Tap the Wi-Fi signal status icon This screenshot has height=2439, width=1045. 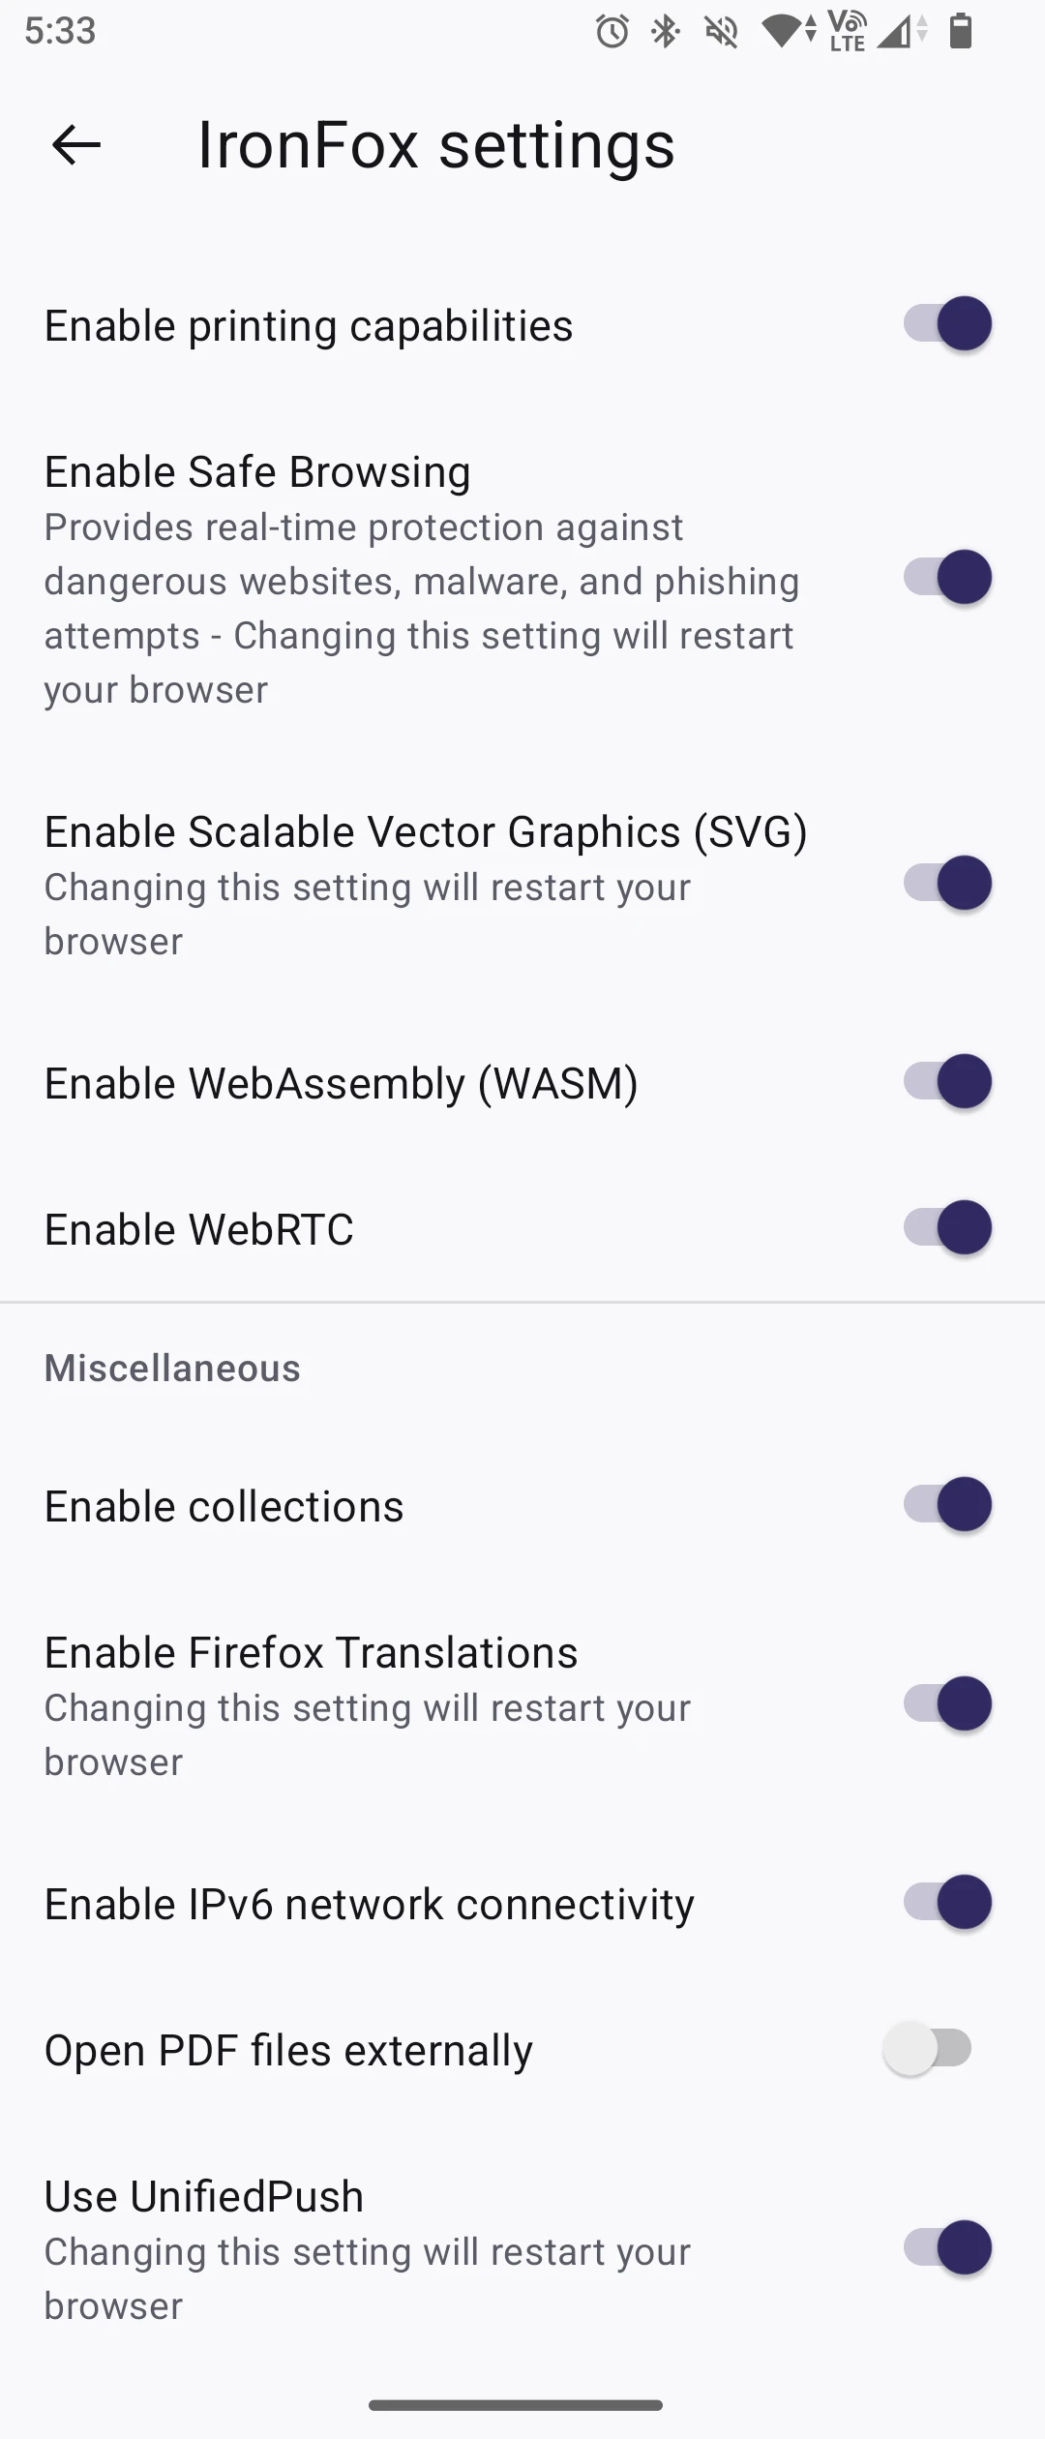pyautogui.click(x=785, y=33)
